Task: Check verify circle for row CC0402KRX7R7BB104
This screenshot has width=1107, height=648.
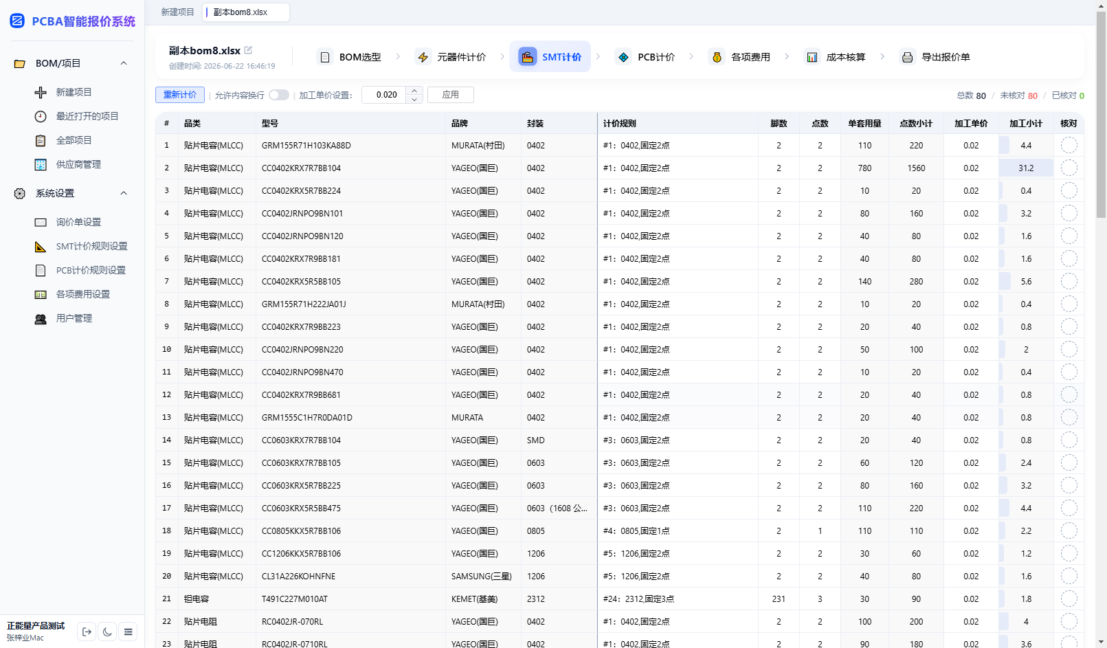Action: click(x=1069, y=168)
